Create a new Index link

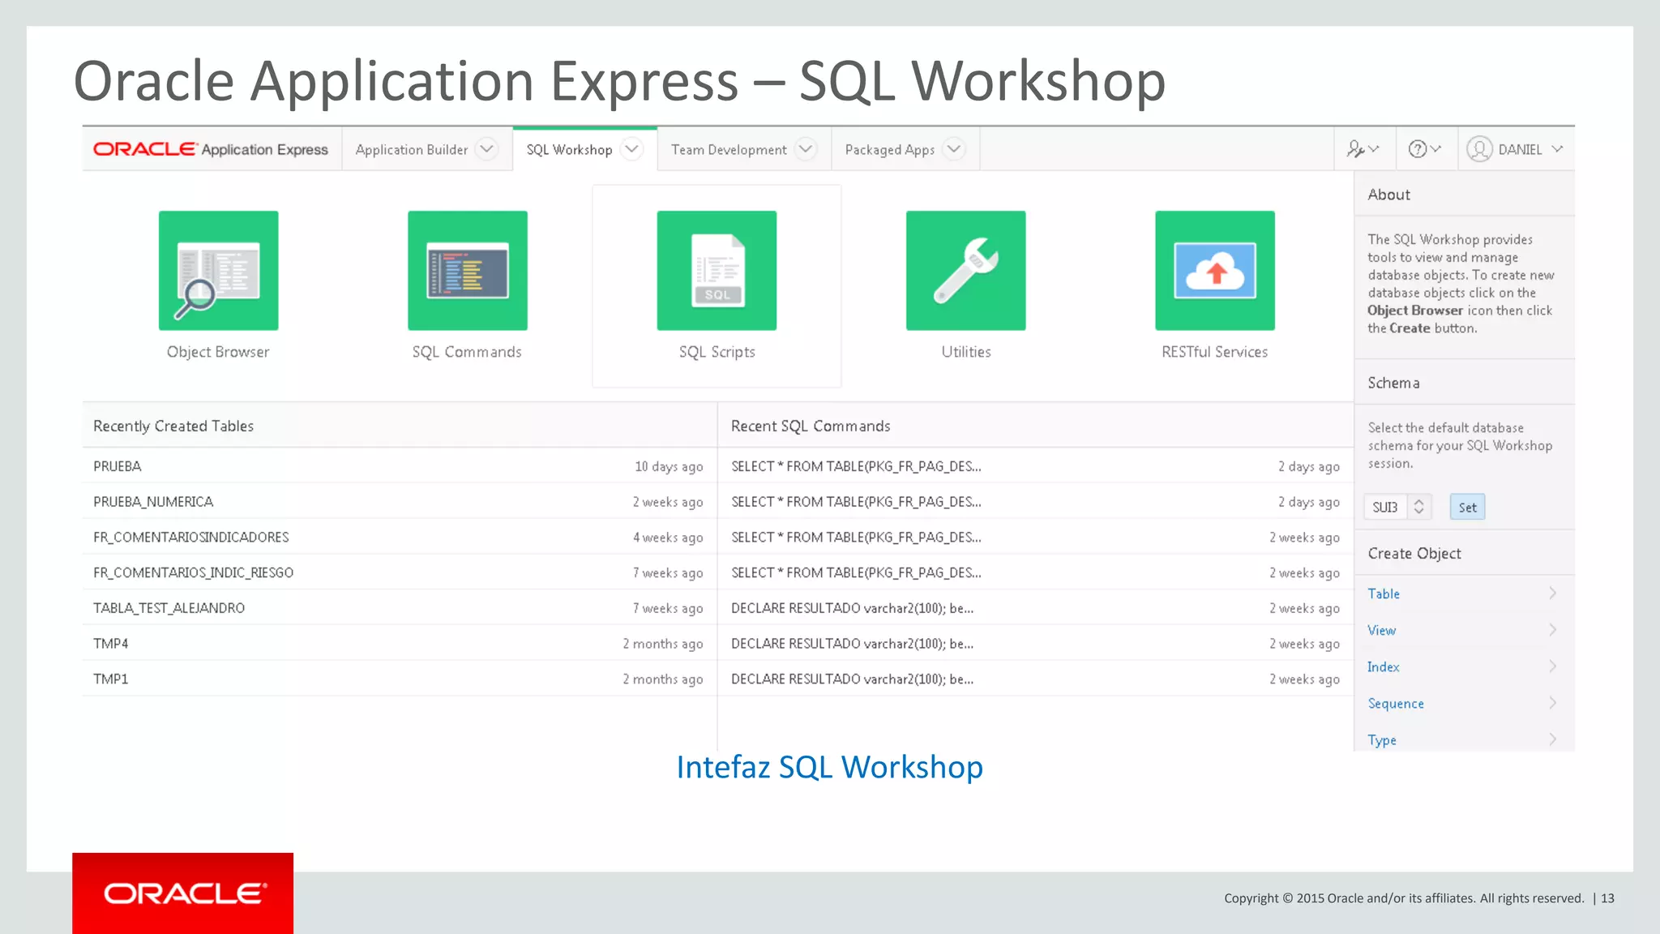[1384, 666]
